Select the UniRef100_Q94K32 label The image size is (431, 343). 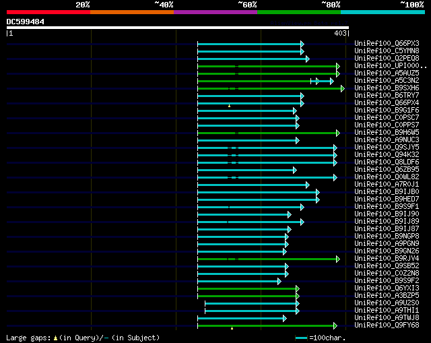tap(387, 155)
